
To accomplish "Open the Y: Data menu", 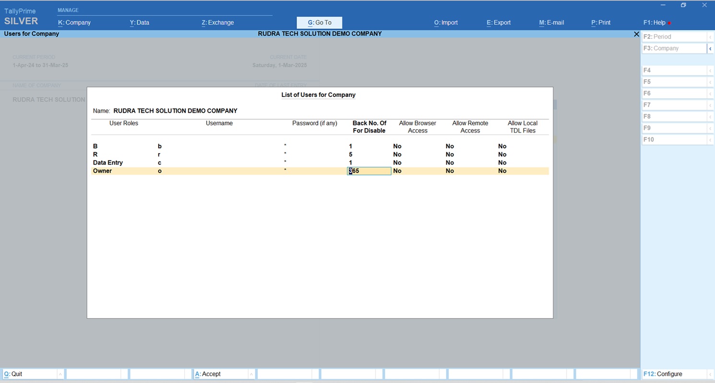I will click(140, 23).
